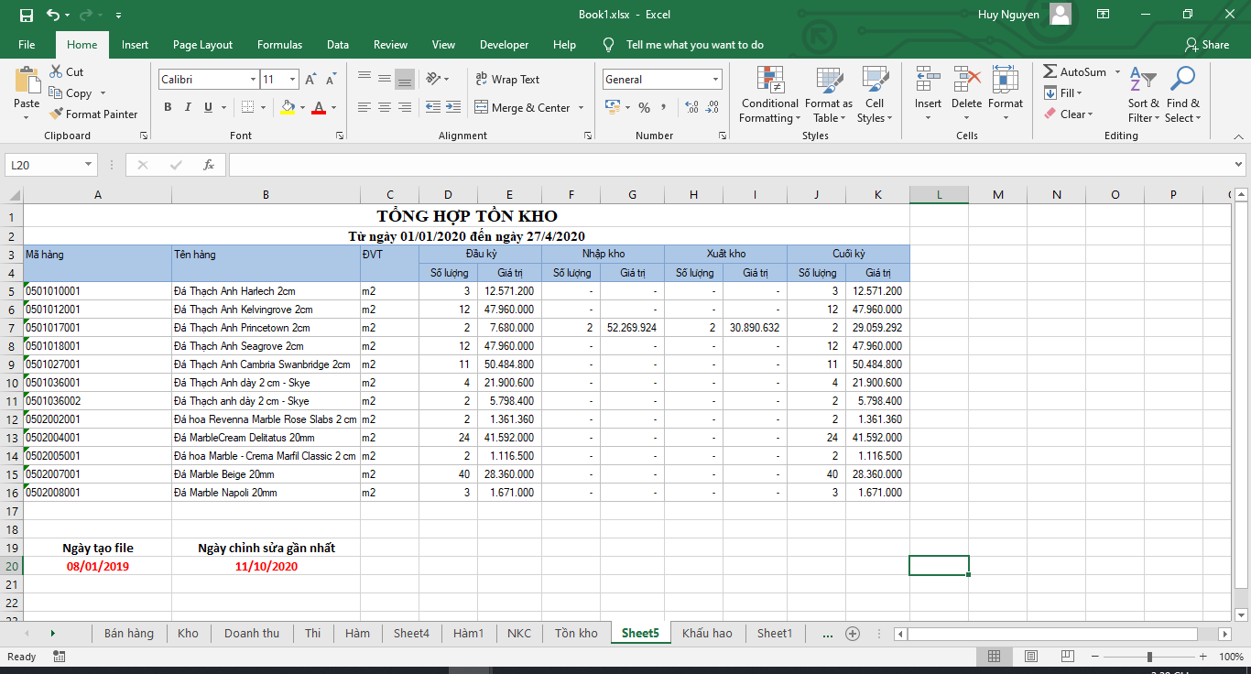Click Merge & Center button
The height and width of the screenshot is (674, 1251).
[522, 108]
